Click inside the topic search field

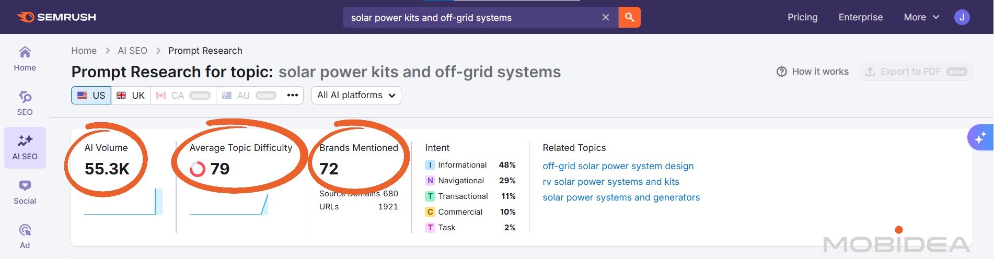coord(470,17)
